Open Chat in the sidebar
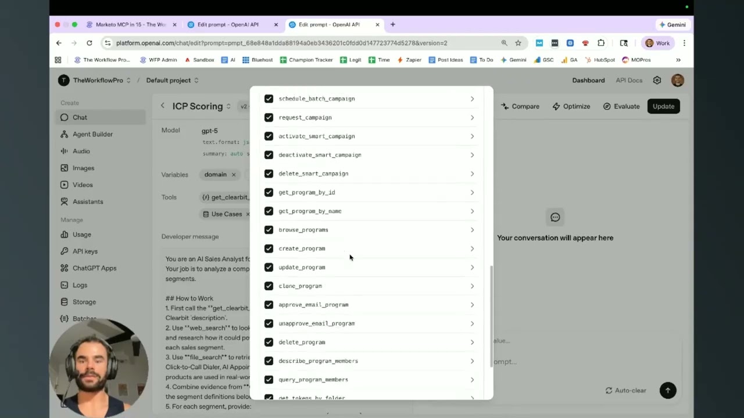744x418 pixels. [101, 117]
